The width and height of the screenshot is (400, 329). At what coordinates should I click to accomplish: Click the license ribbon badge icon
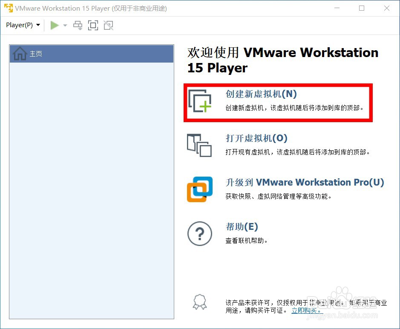coord(200,302)
